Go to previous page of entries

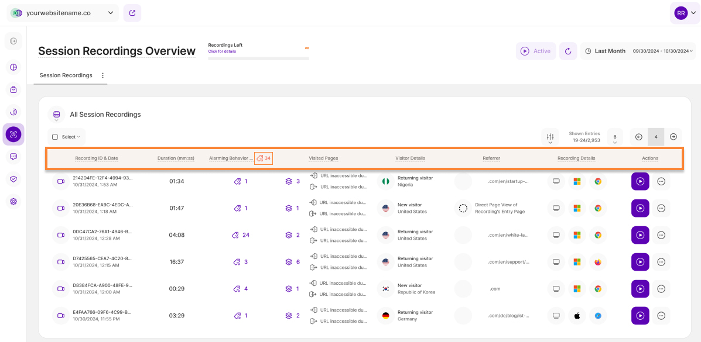[x=639, y=137]
